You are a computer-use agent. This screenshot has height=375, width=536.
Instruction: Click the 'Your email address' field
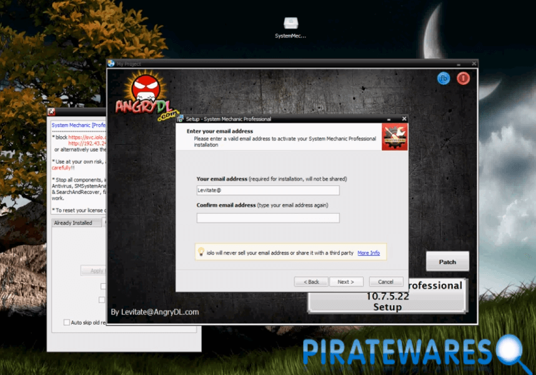(x=268, y=190)
